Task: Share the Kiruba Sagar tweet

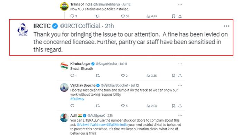Action: 180,76
